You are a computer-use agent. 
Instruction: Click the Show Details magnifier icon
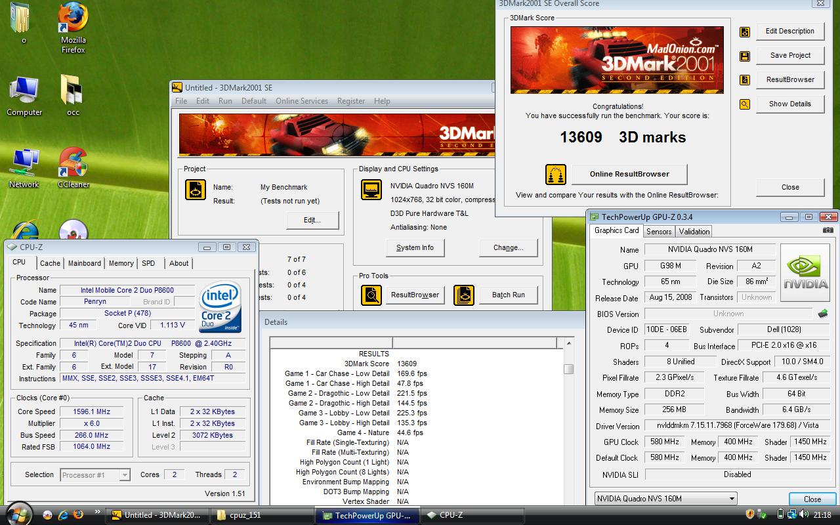pyautogui.click(x=745, y=104)
